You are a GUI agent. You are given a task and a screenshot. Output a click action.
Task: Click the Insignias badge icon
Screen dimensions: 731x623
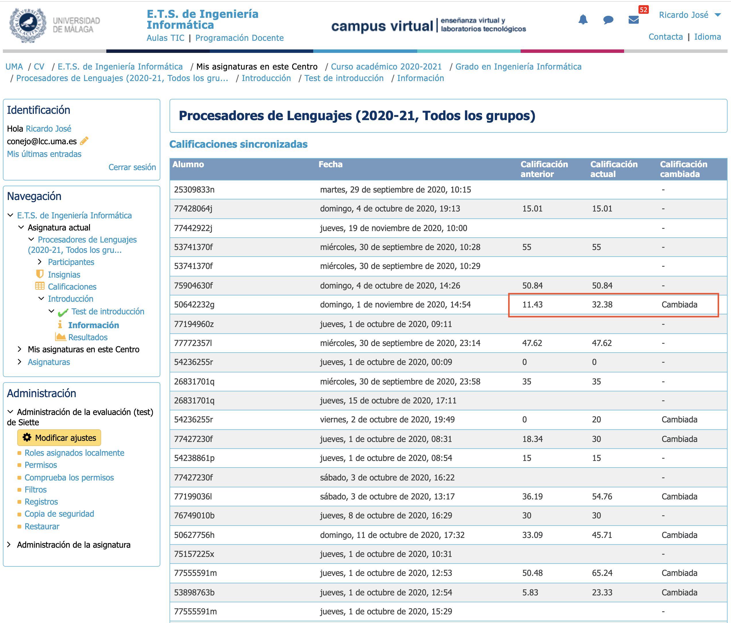pyautogui.click(x=40, y=274)
